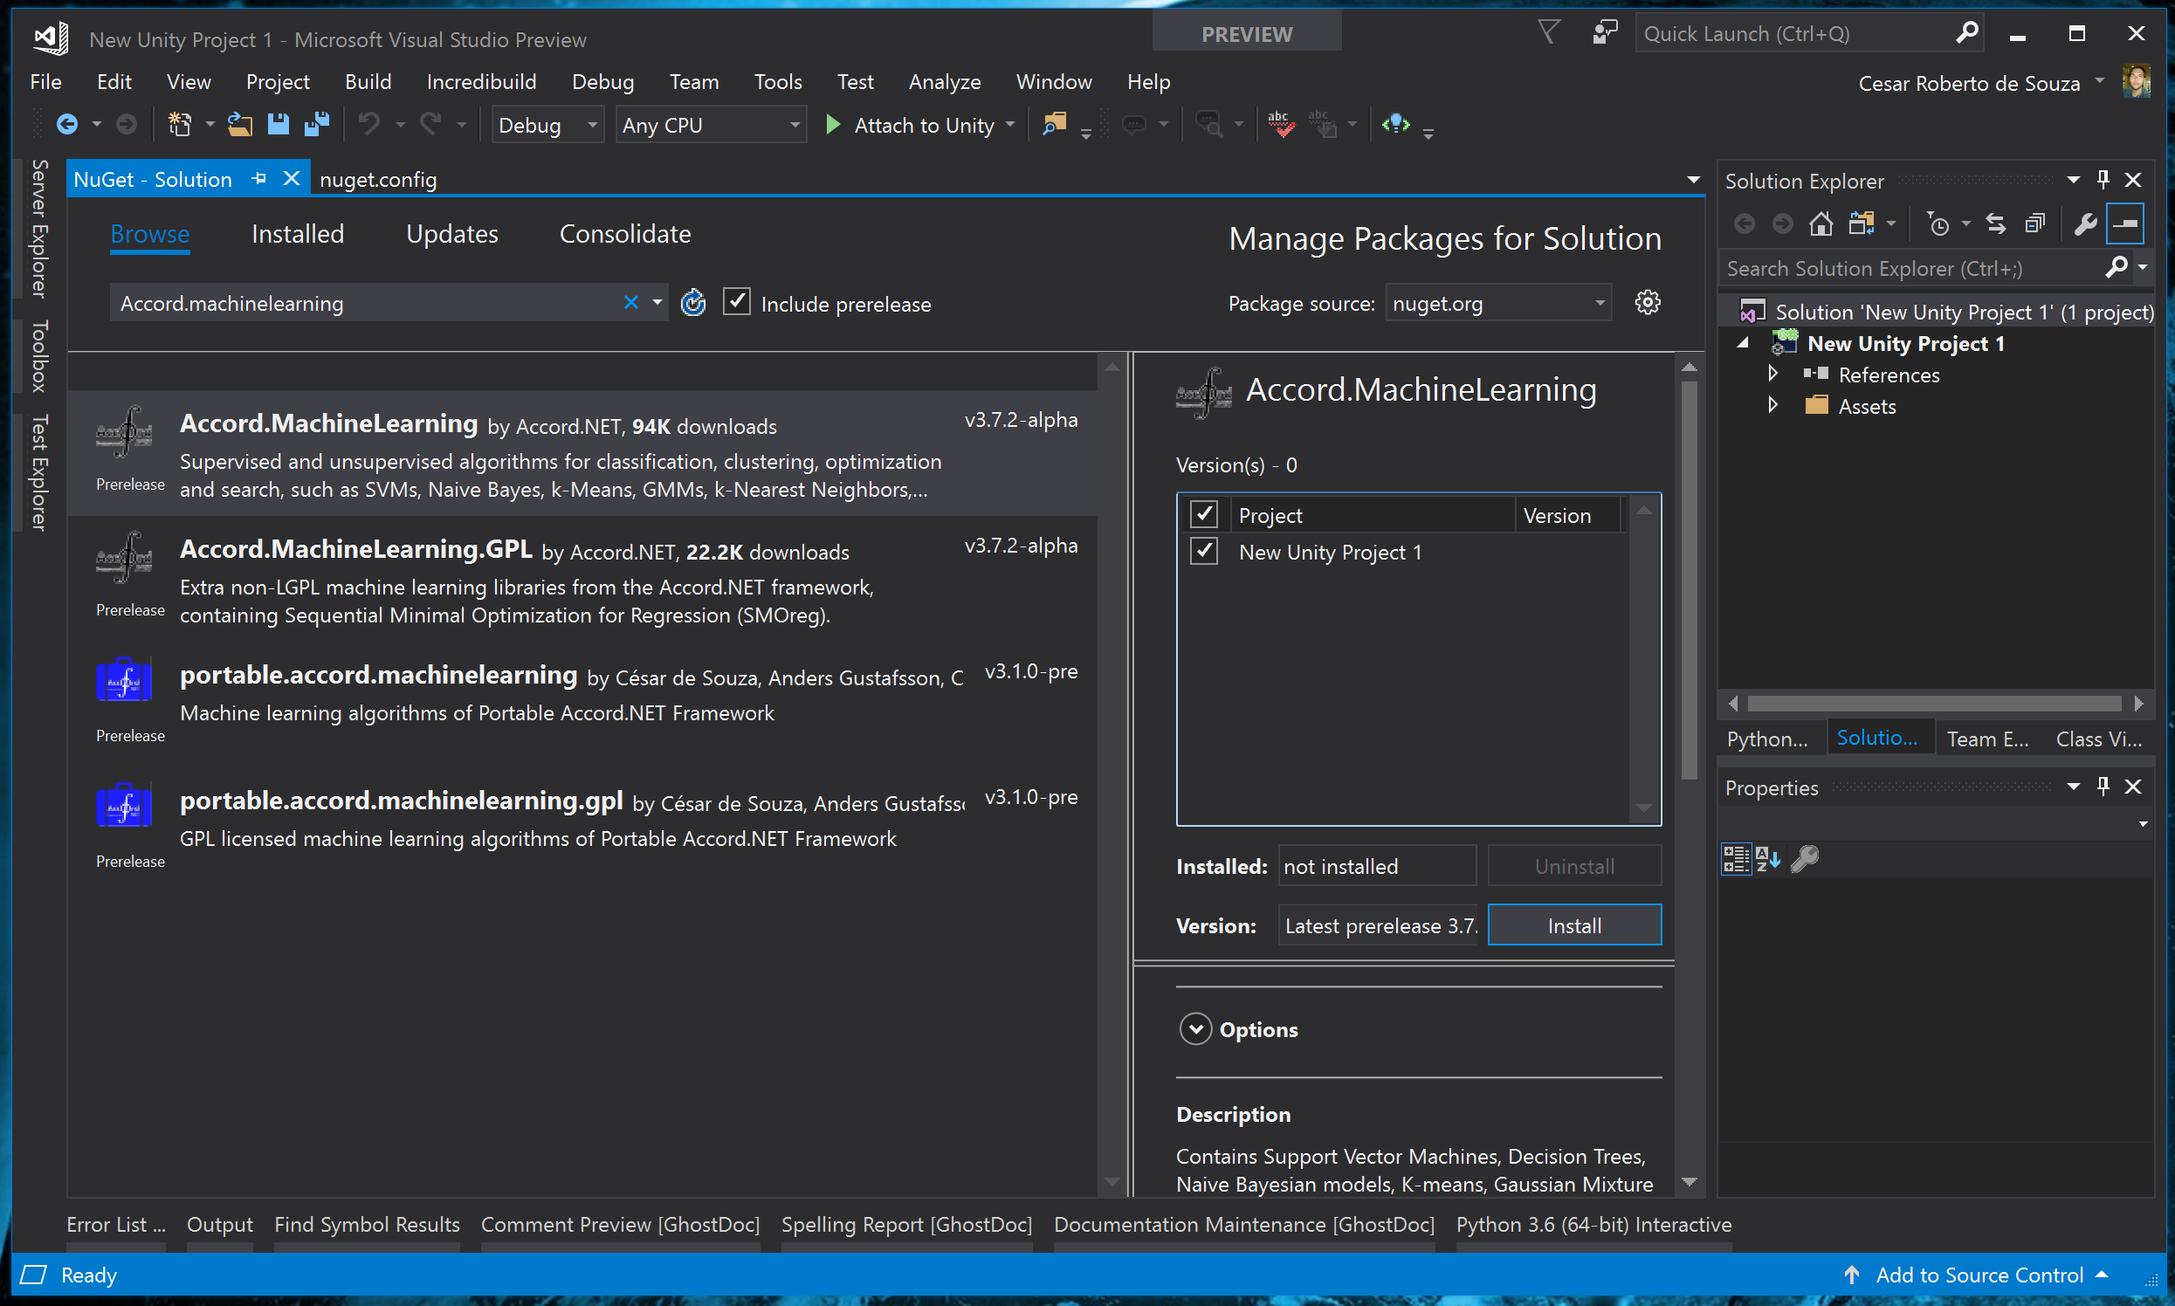Click the Property Pages wrench in Properties

coord(1805,859)
